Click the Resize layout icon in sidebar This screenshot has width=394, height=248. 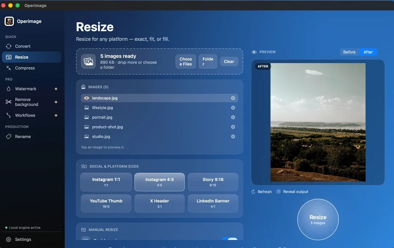pyautogui.click(x=8, y=57)
